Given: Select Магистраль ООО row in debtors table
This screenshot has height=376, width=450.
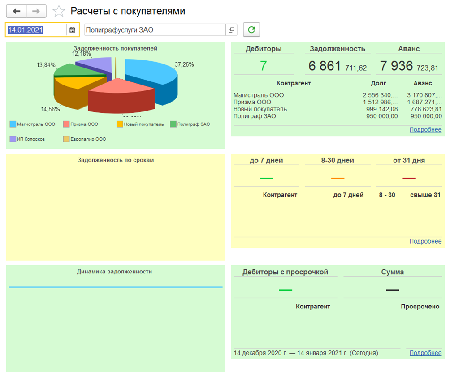Looking at the screenshot, I should [259, 95].
